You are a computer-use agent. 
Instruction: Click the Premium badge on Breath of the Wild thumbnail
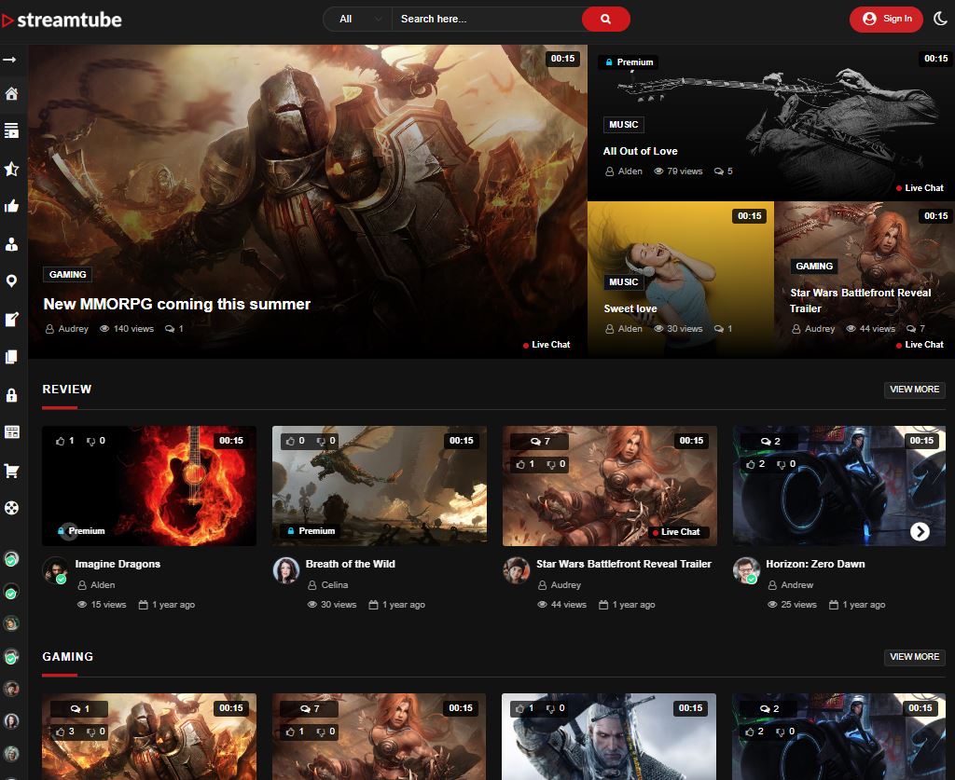[311, 531]
